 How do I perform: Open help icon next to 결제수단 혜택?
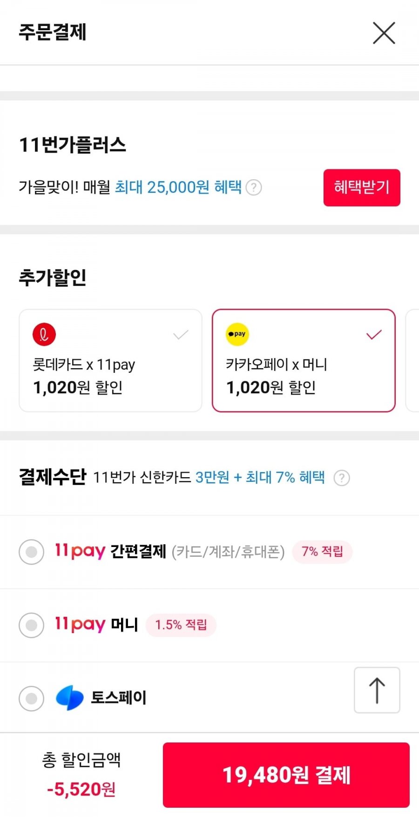click(x=342, y=478)
